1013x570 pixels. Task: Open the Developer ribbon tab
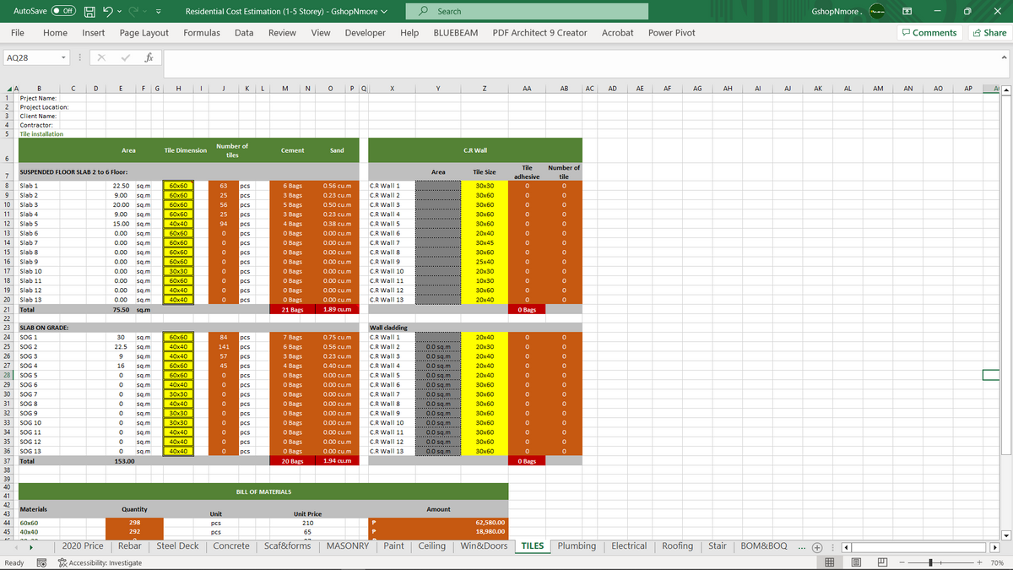pos(366,33)
